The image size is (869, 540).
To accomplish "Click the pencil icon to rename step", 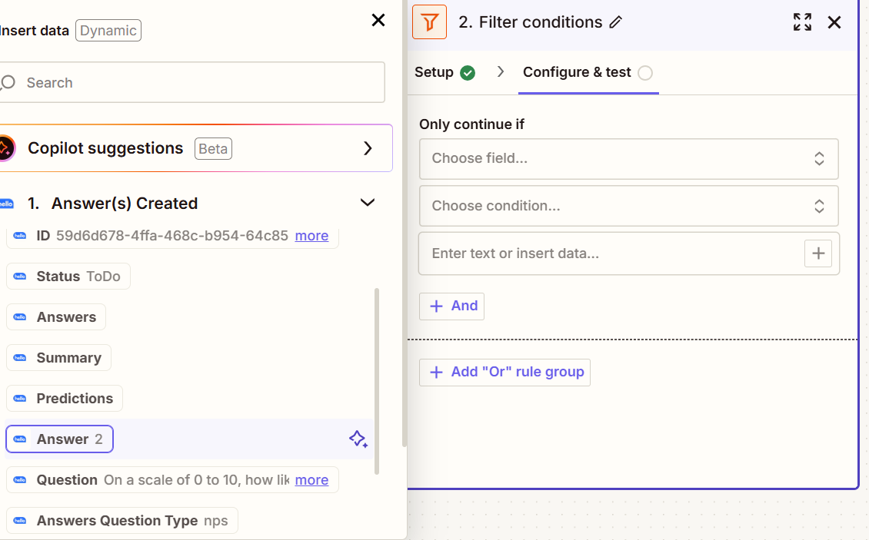I will [x=615, y=23].
